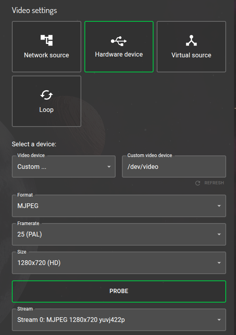Click the circular Loop arrows icon

point(46,95)
